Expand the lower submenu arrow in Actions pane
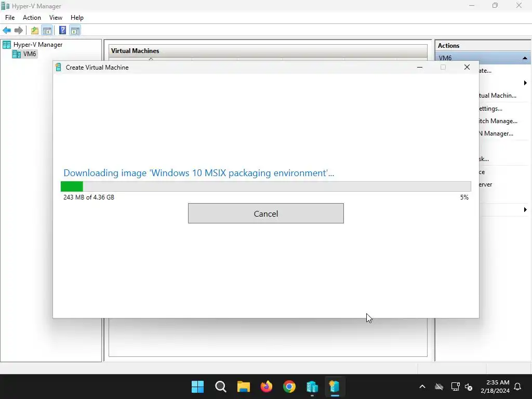The image size is (532, 399). [525, 210]
